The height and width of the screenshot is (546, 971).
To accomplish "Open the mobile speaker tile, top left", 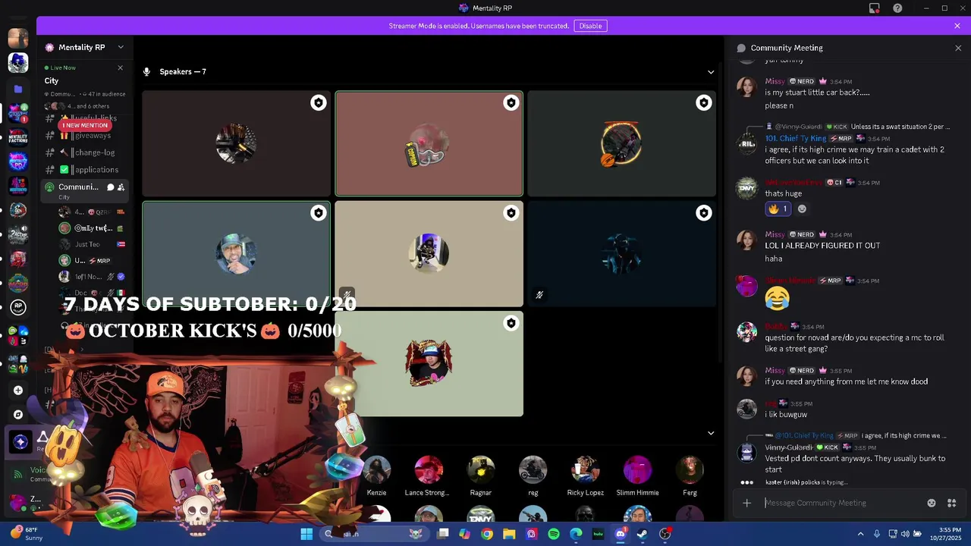I will pos(236,144).
